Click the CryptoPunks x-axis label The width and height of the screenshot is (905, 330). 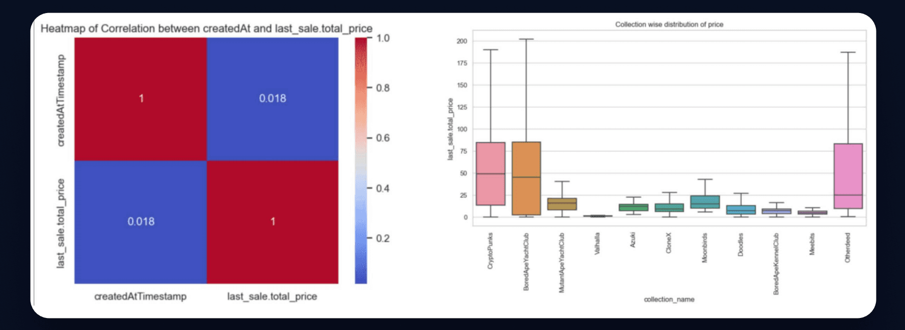point(490,251)
